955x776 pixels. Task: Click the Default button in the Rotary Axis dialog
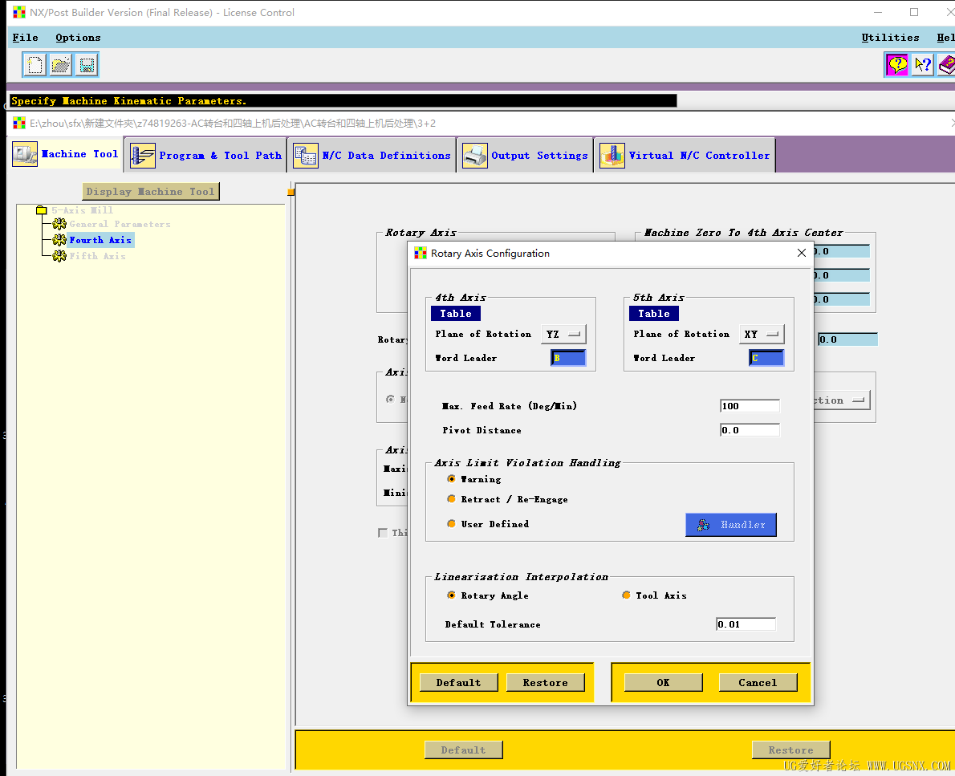458,682
